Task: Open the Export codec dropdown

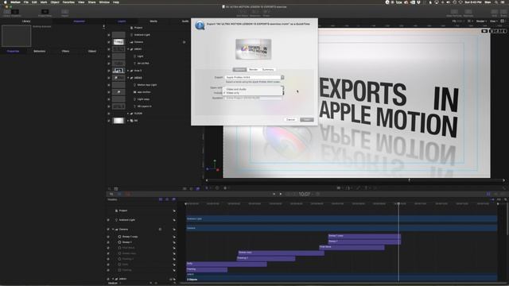Action: 254,77
